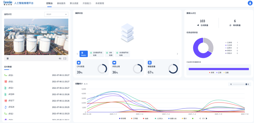
Task: Open the 基础服务 tab
Action: tap(61, 3)
